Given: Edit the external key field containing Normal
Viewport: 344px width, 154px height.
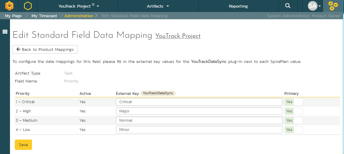Looking at the screenshot, I should coord(199,120).
